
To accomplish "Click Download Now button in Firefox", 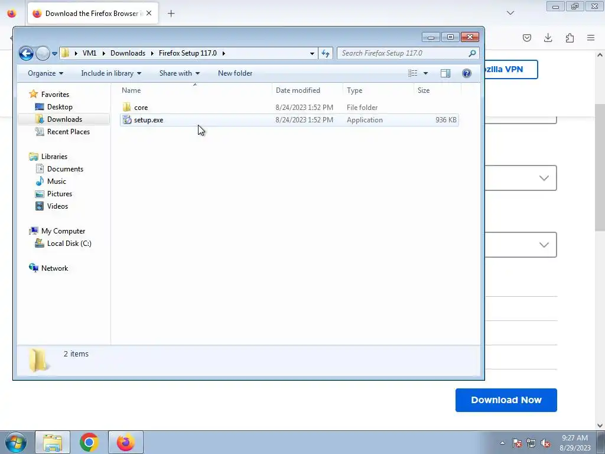I will pos(506,400).
